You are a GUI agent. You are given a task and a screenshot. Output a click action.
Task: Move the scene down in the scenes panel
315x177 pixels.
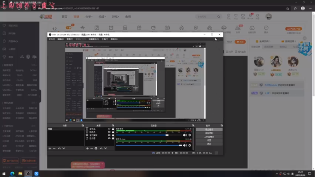click(64, 148)
